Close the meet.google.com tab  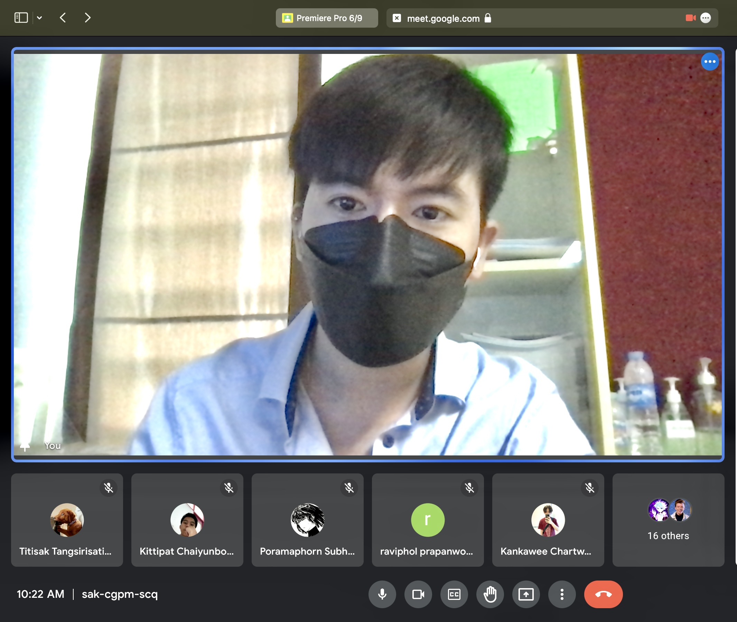397,18
